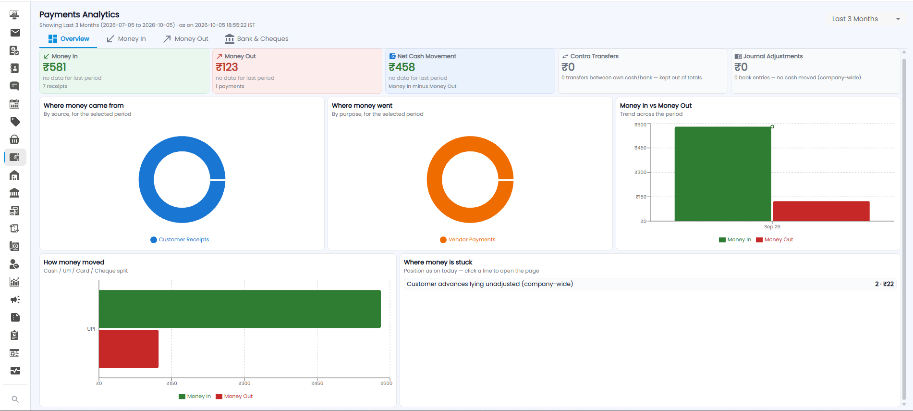Open the mail envelope icon in the sidebar
The width and height of the screenshot is (913, 411).
coord(15,33)
